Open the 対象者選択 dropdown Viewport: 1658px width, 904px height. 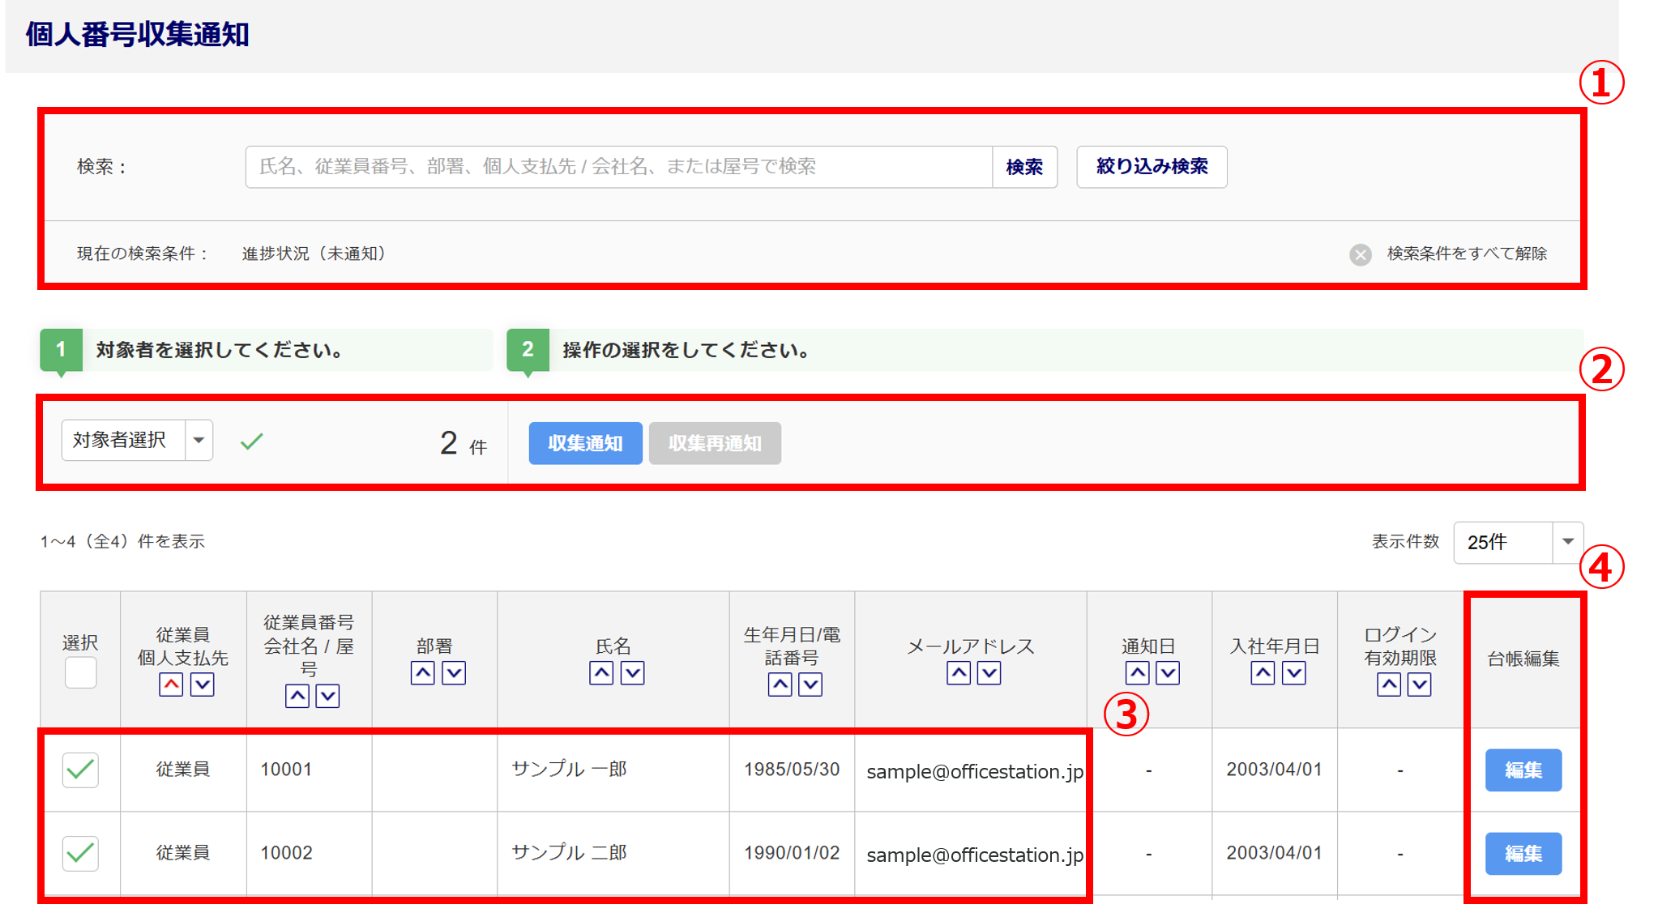137,441
